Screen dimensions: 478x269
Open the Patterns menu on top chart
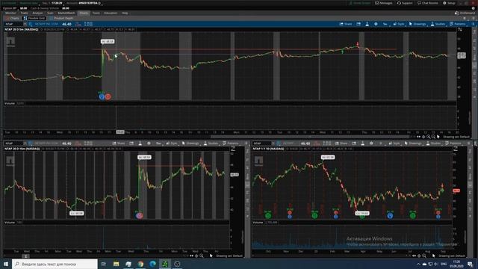click(x=457, y=24)
